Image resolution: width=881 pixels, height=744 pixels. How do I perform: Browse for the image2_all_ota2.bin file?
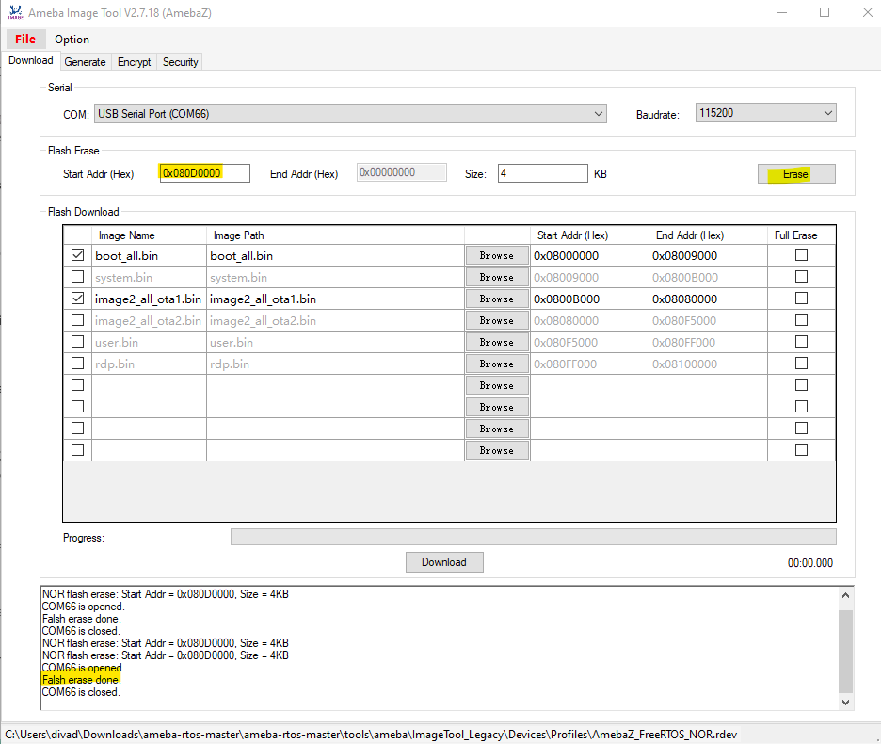click(497, 320)
